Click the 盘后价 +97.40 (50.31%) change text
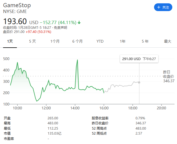This screenshot has width=177, height=144. point(38,32)
